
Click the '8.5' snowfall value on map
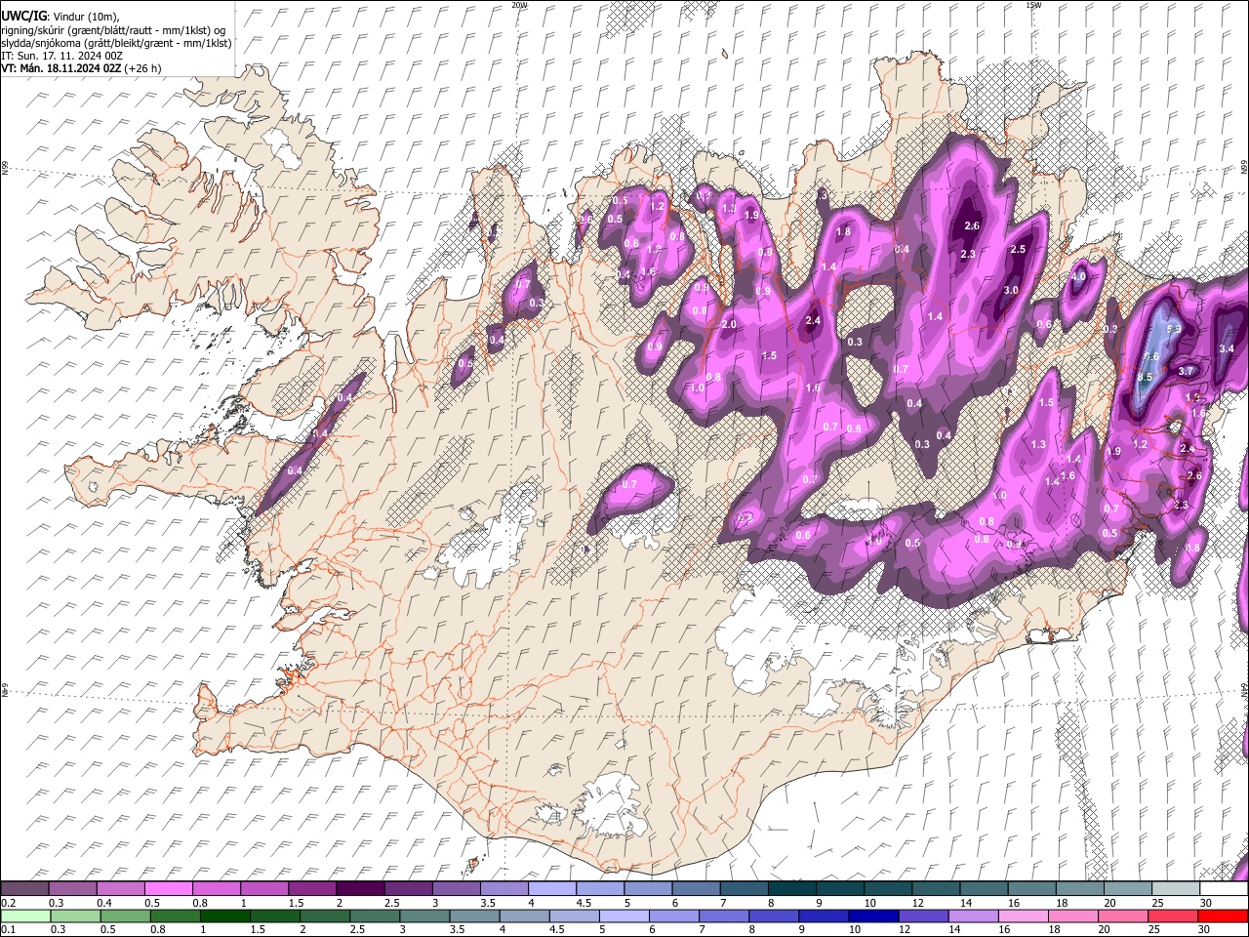tap(1146, 377)
